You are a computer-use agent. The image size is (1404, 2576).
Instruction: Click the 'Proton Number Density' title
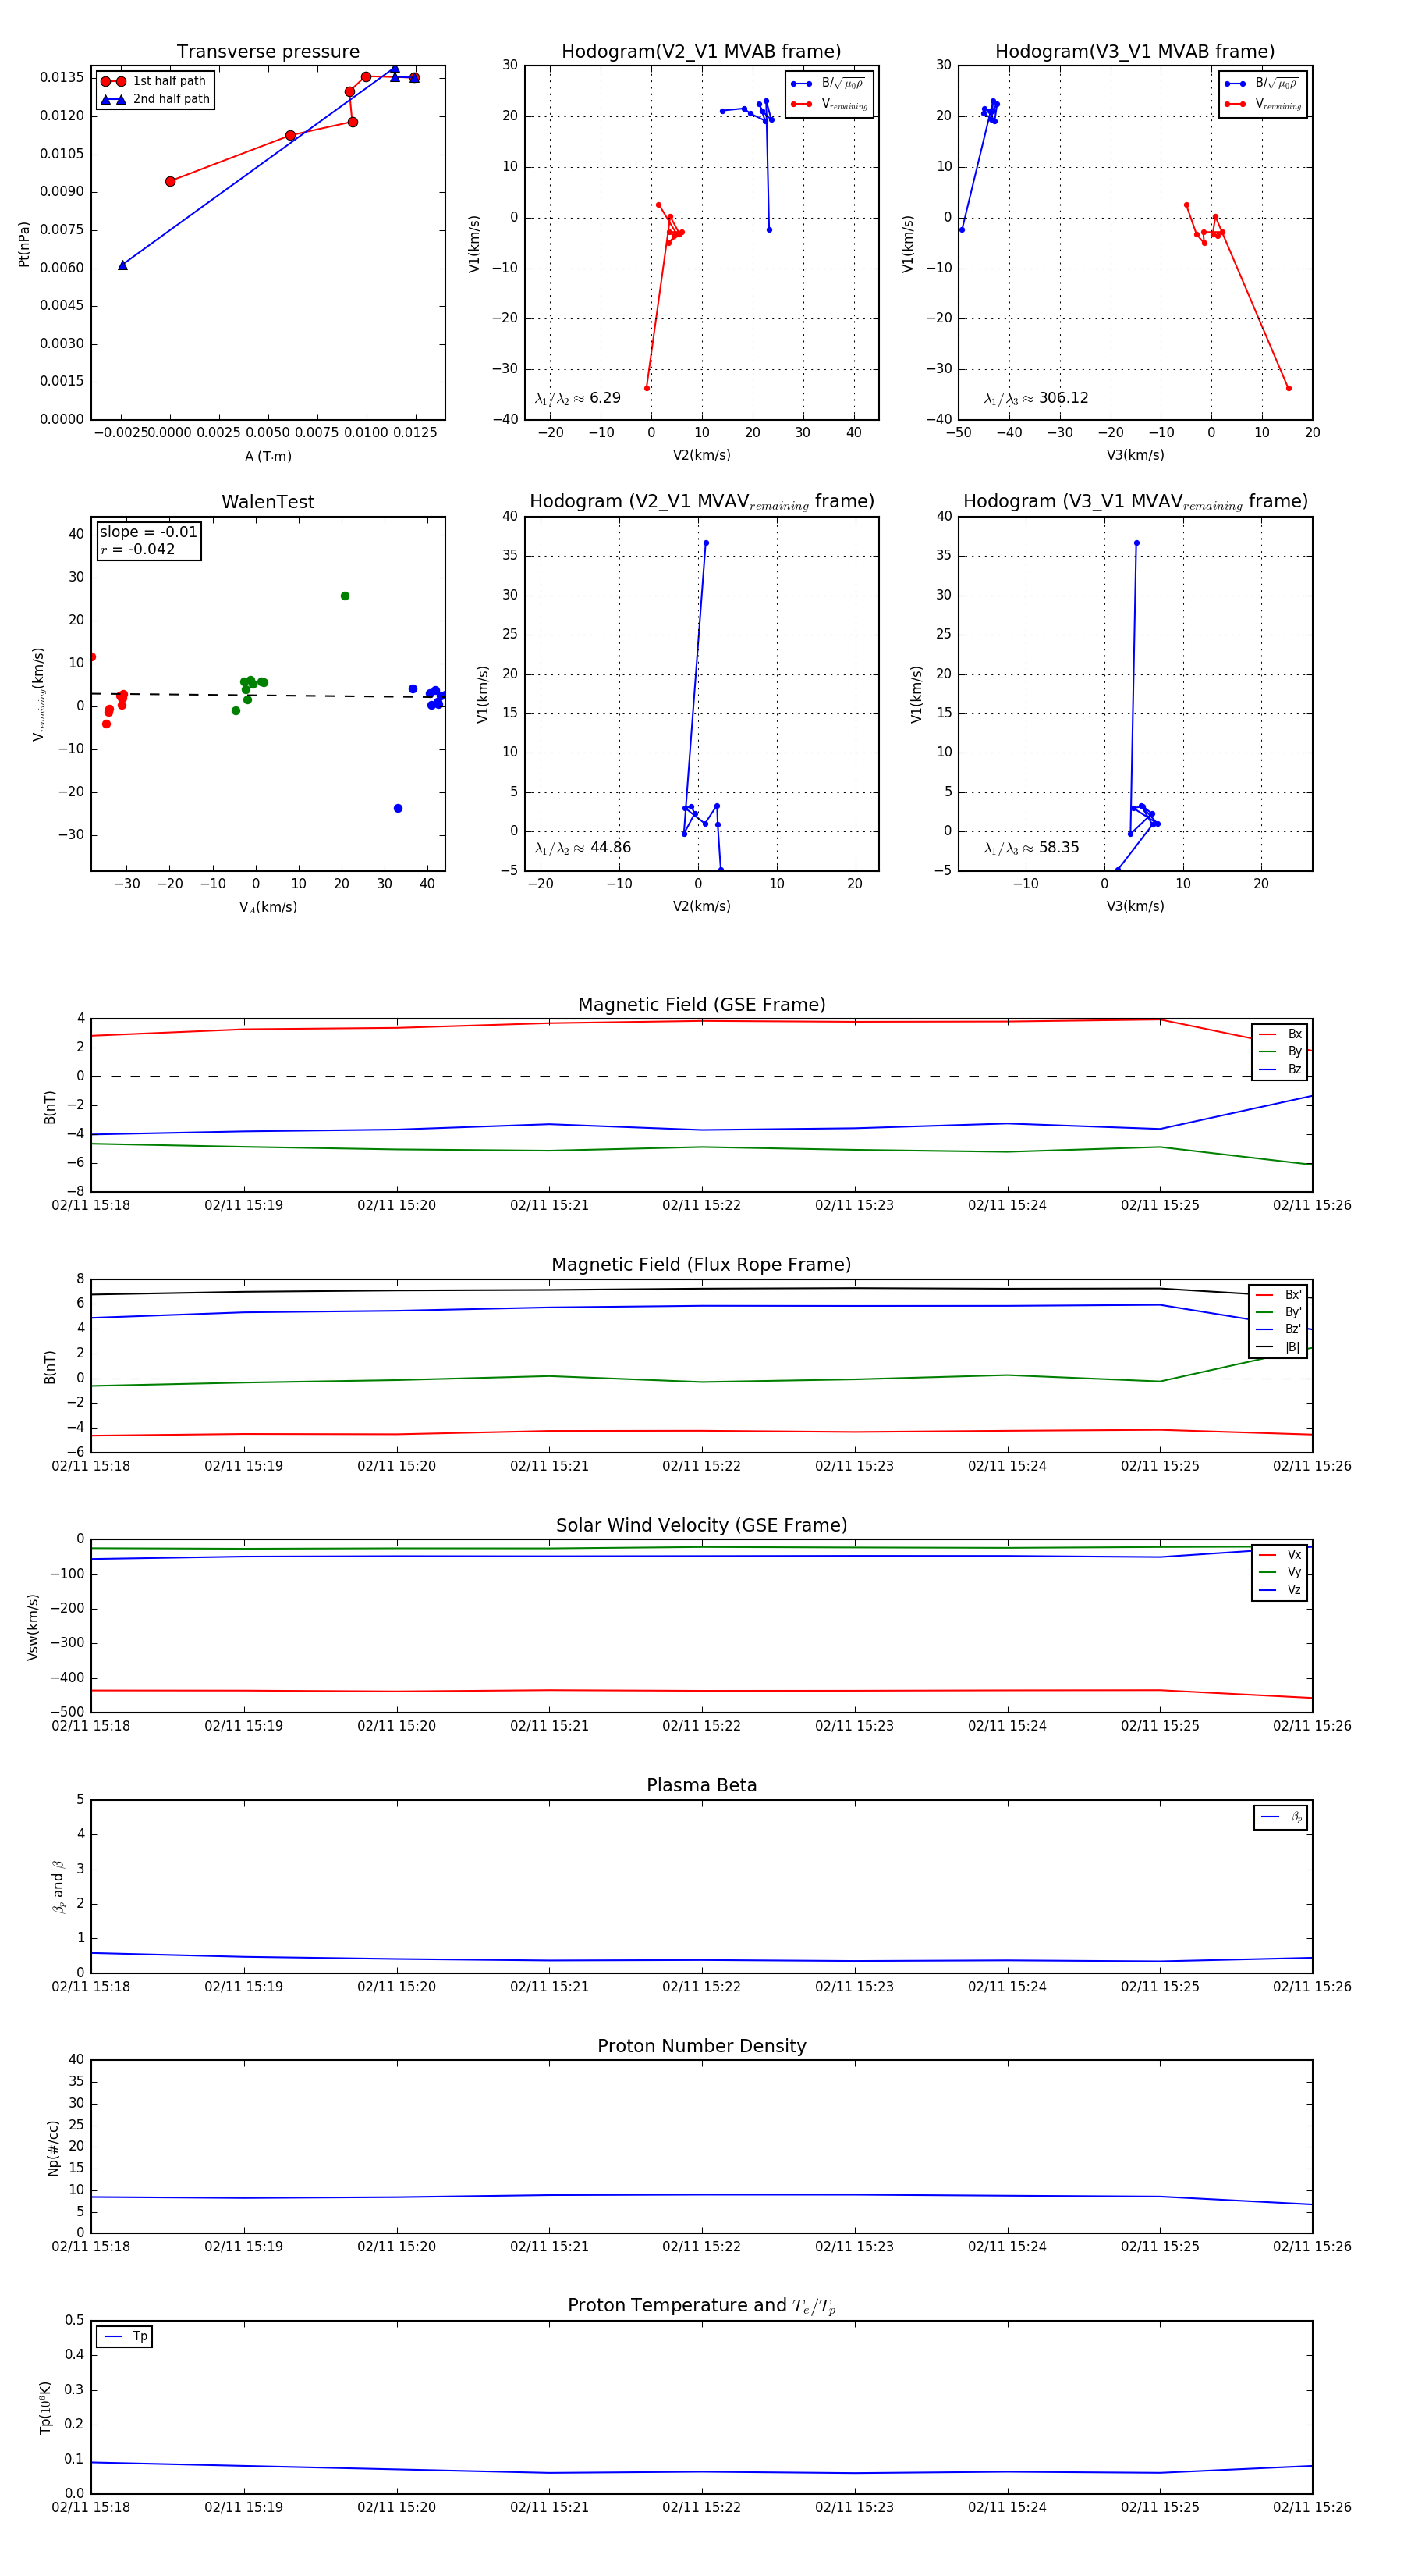tap(700, 2046)
